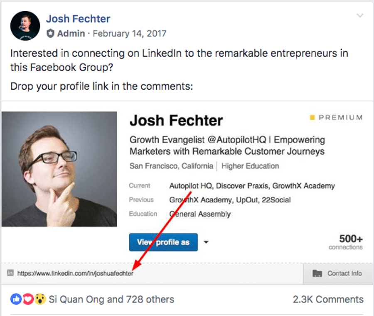Click the gold Premium badge square

click(x=312, y=117)
